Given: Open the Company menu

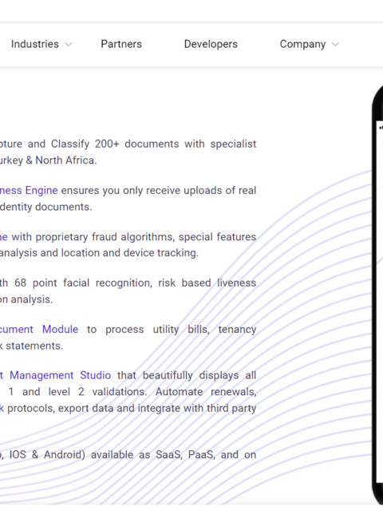Looking at the screenshot, I should tap(302, 44).
